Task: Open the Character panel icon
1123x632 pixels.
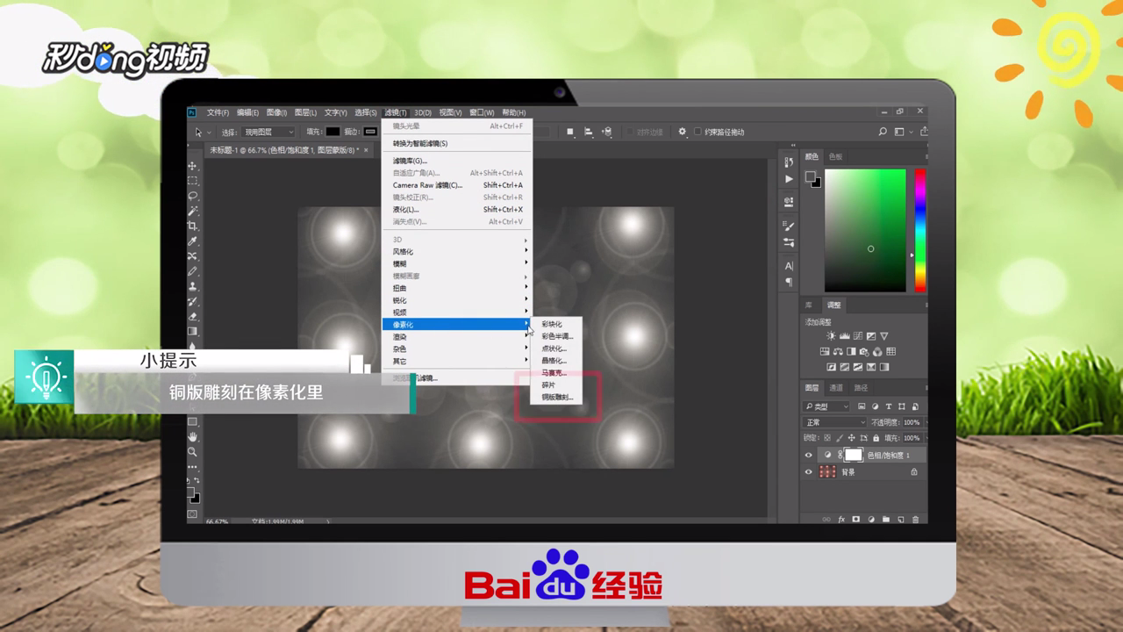Action: tap(789, 266)
